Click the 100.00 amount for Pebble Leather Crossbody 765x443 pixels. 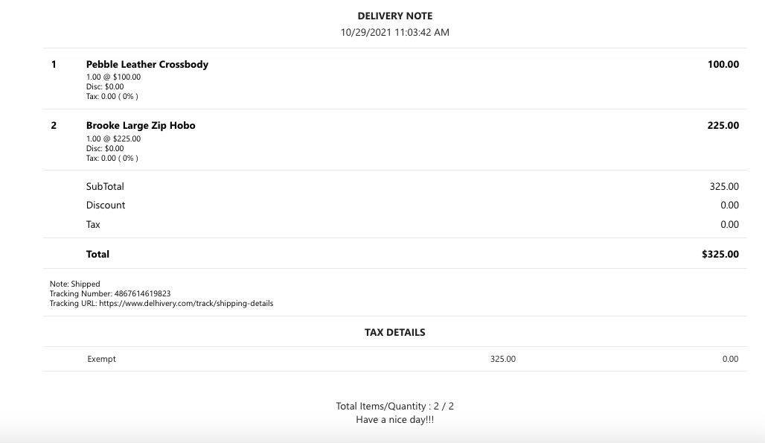(x=723, y=64)
